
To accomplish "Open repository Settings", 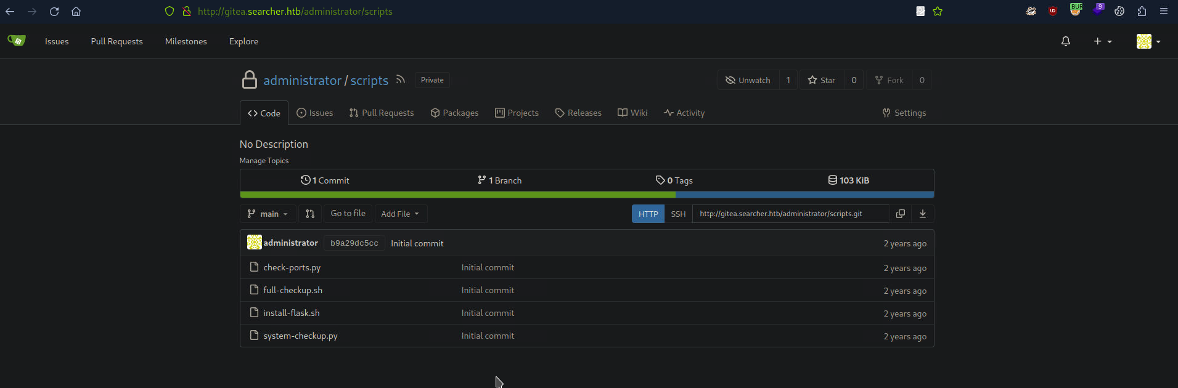I will (904, 113).
